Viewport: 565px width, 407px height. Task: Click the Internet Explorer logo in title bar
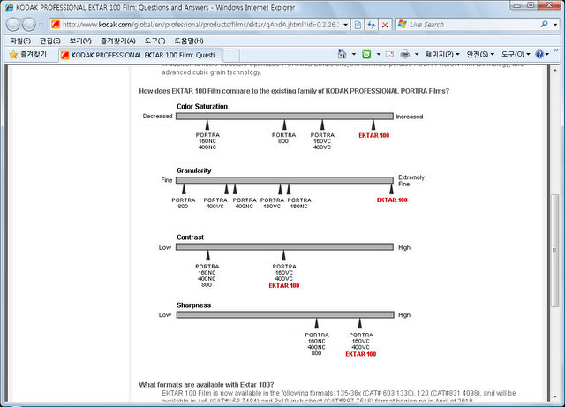pyautogui.click(x=10, y=7)
